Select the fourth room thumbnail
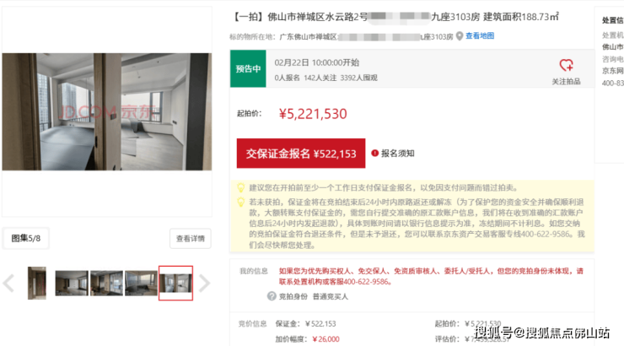This screenshot has height=346, width=624. [x=141, y=283]
